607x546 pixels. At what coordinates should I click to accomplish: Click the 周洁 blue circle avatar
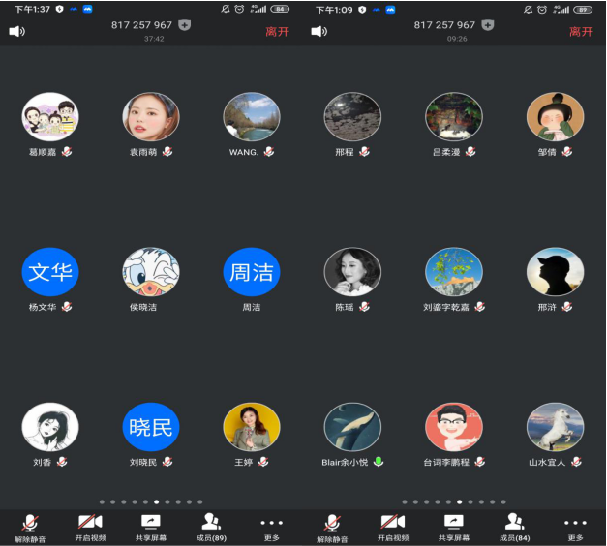coord(251,272)
